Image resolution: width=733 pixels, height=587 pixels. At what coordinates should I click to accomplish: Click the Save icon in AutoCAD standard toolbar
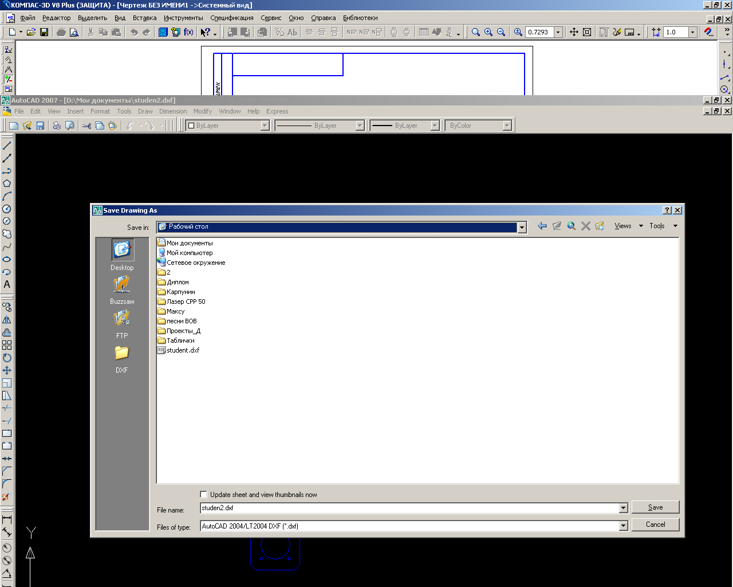pos(40,126)
